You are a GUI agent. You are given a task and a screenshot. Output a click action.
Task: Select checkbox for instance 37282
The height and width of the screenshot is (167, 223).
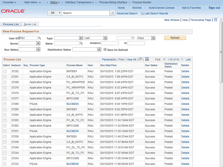click(x=5, y=71)
